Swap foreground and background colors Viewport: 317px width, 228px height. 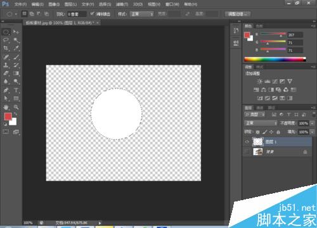tap(15, 114)
